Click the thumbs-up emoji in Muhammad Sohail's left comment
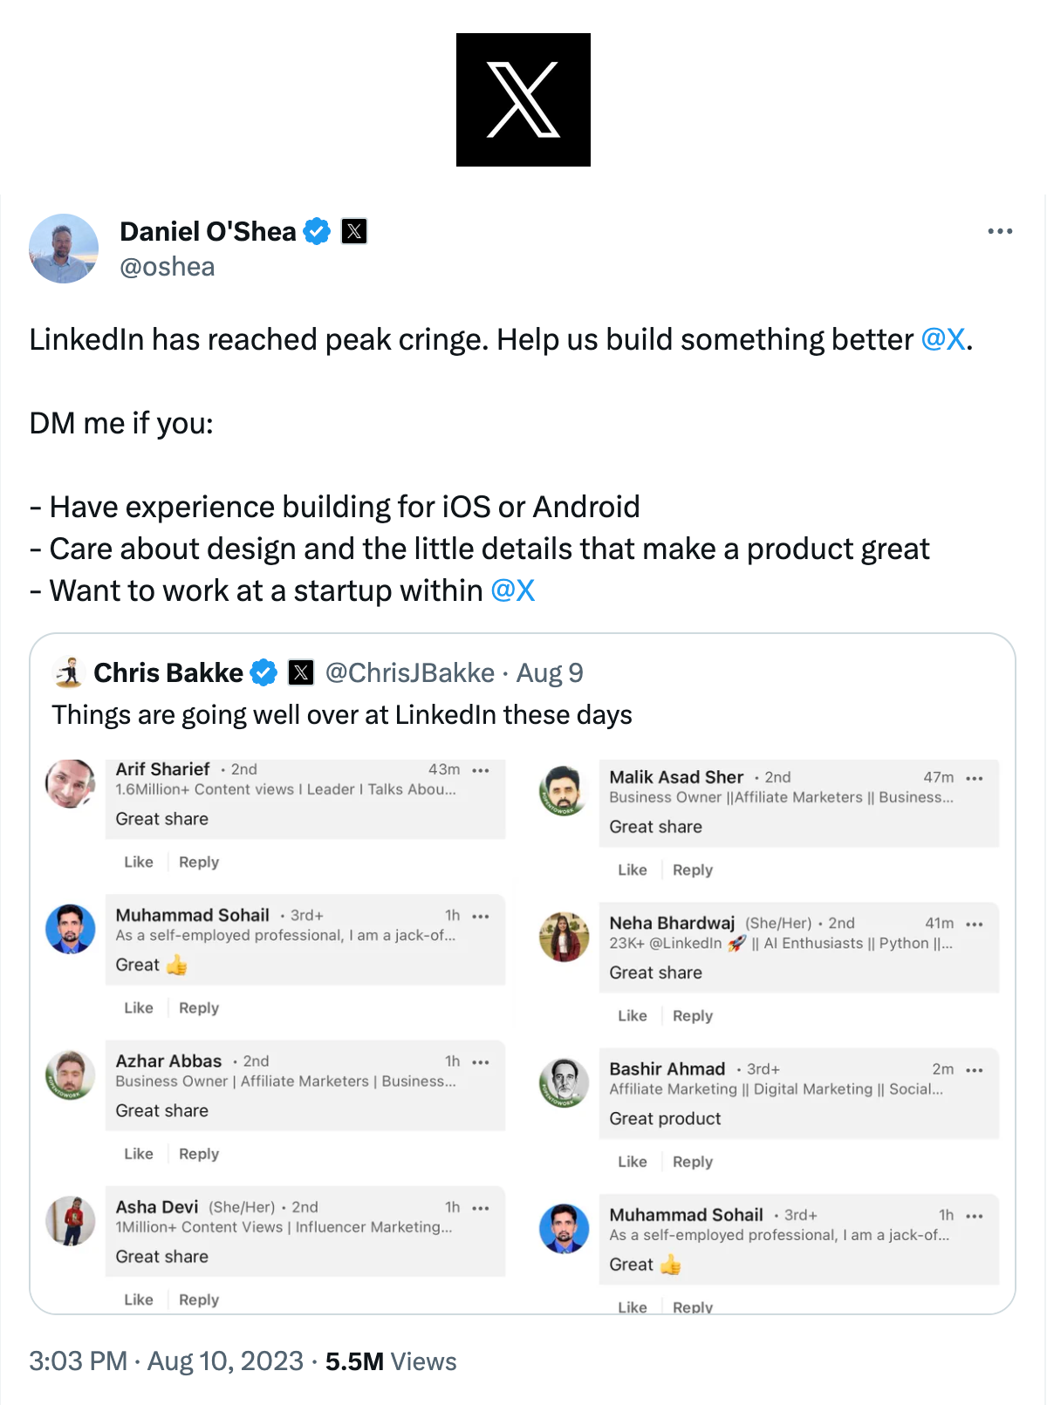 coord(177,965)
